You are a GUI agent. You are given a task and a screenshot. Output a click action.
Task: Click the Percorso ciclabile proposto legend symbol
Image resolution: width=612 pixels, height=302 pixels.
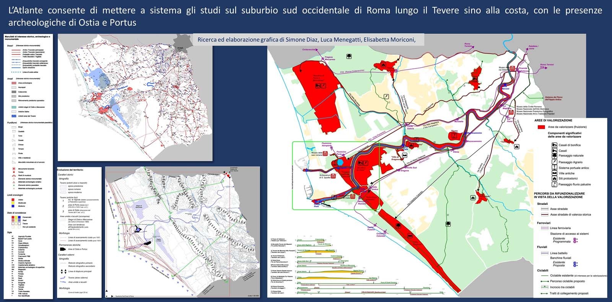tap(544, 281)
